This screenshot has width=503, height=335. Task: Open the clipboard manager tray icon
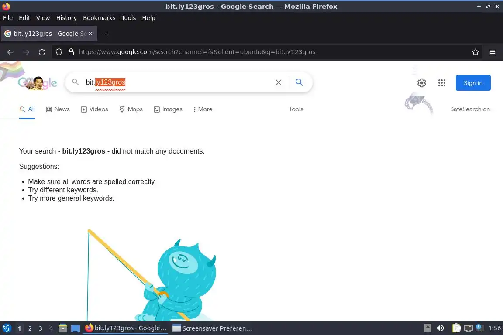coord(456,328)
